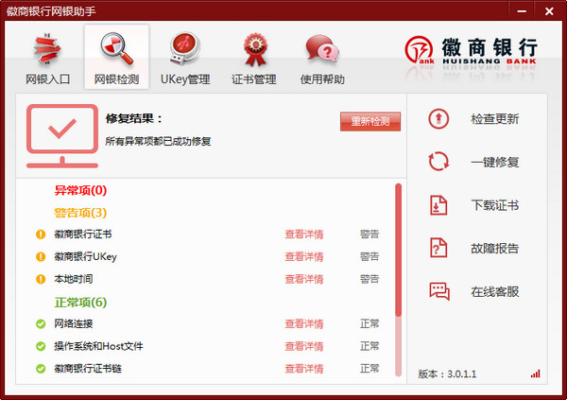View details for 本地时间
567x400 pixels.
(x=303, y=279)
